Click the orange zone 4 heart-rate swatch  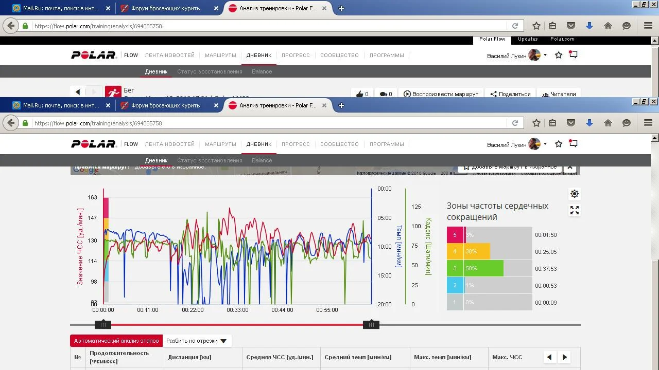pyautogui.click(x=455, y=252)
